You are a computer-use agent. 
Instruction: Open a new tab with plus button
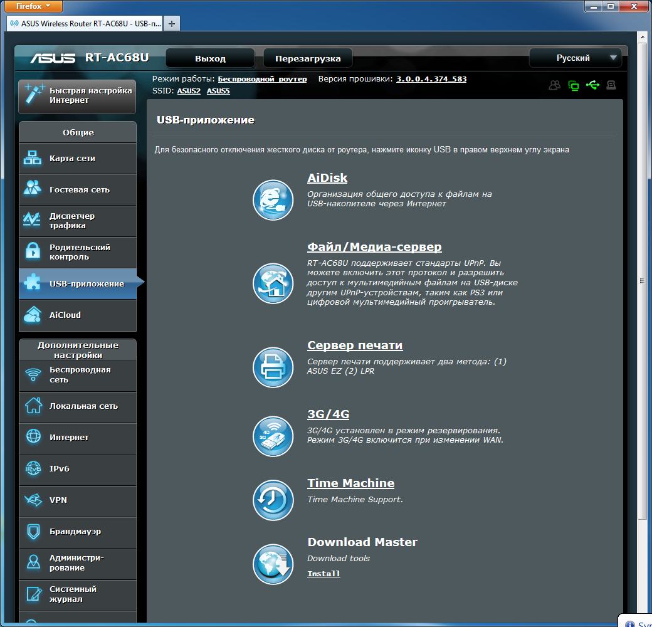coord(171,24)
